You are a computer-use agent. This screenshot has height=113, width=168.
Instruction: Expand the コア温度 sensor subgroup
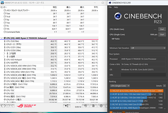4,53
